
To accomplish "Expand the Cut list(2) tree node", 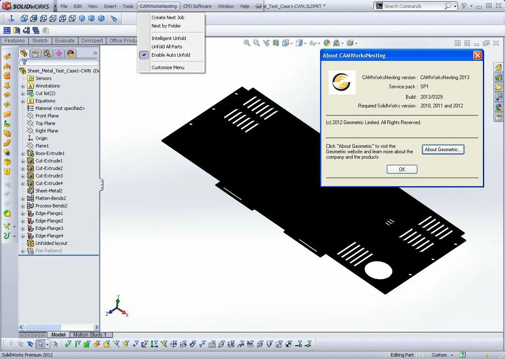I will click(x=23, y=93).
